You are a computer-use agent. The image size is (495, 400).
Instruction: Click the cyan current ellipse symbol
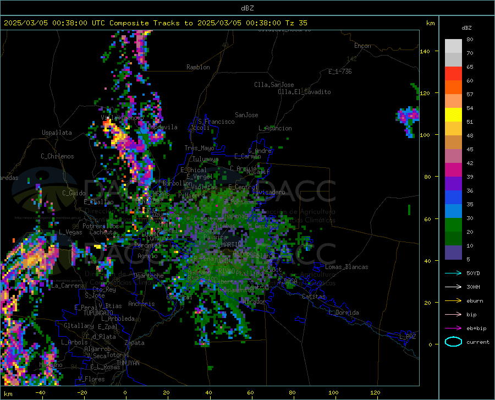click(453, 342)
